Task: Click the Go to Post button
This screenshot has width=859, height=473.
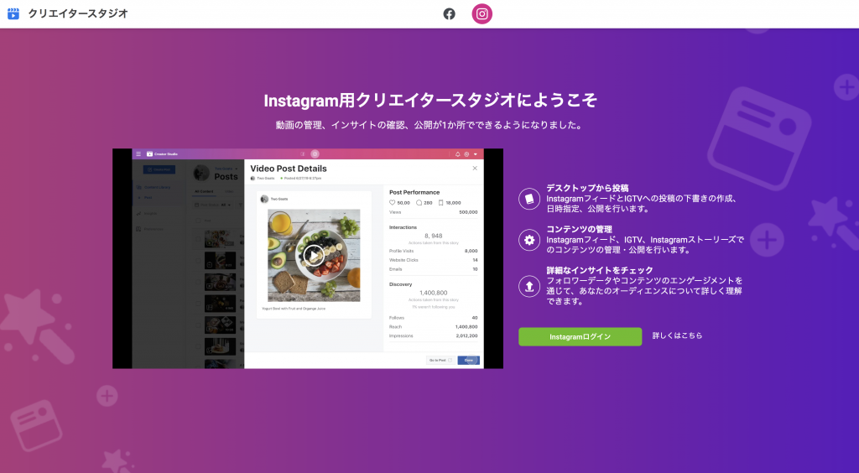Action: pos(440,361)
